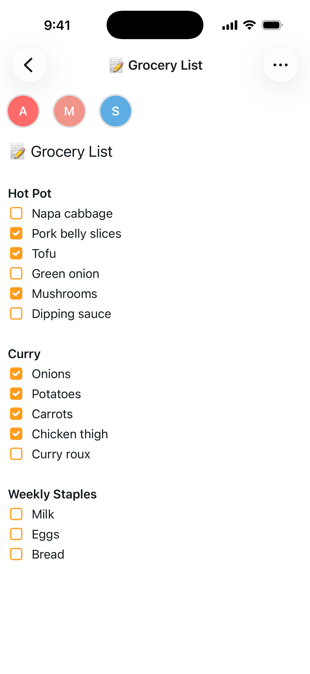Check the Napa cabbage checkbox

tap(16, 214)
